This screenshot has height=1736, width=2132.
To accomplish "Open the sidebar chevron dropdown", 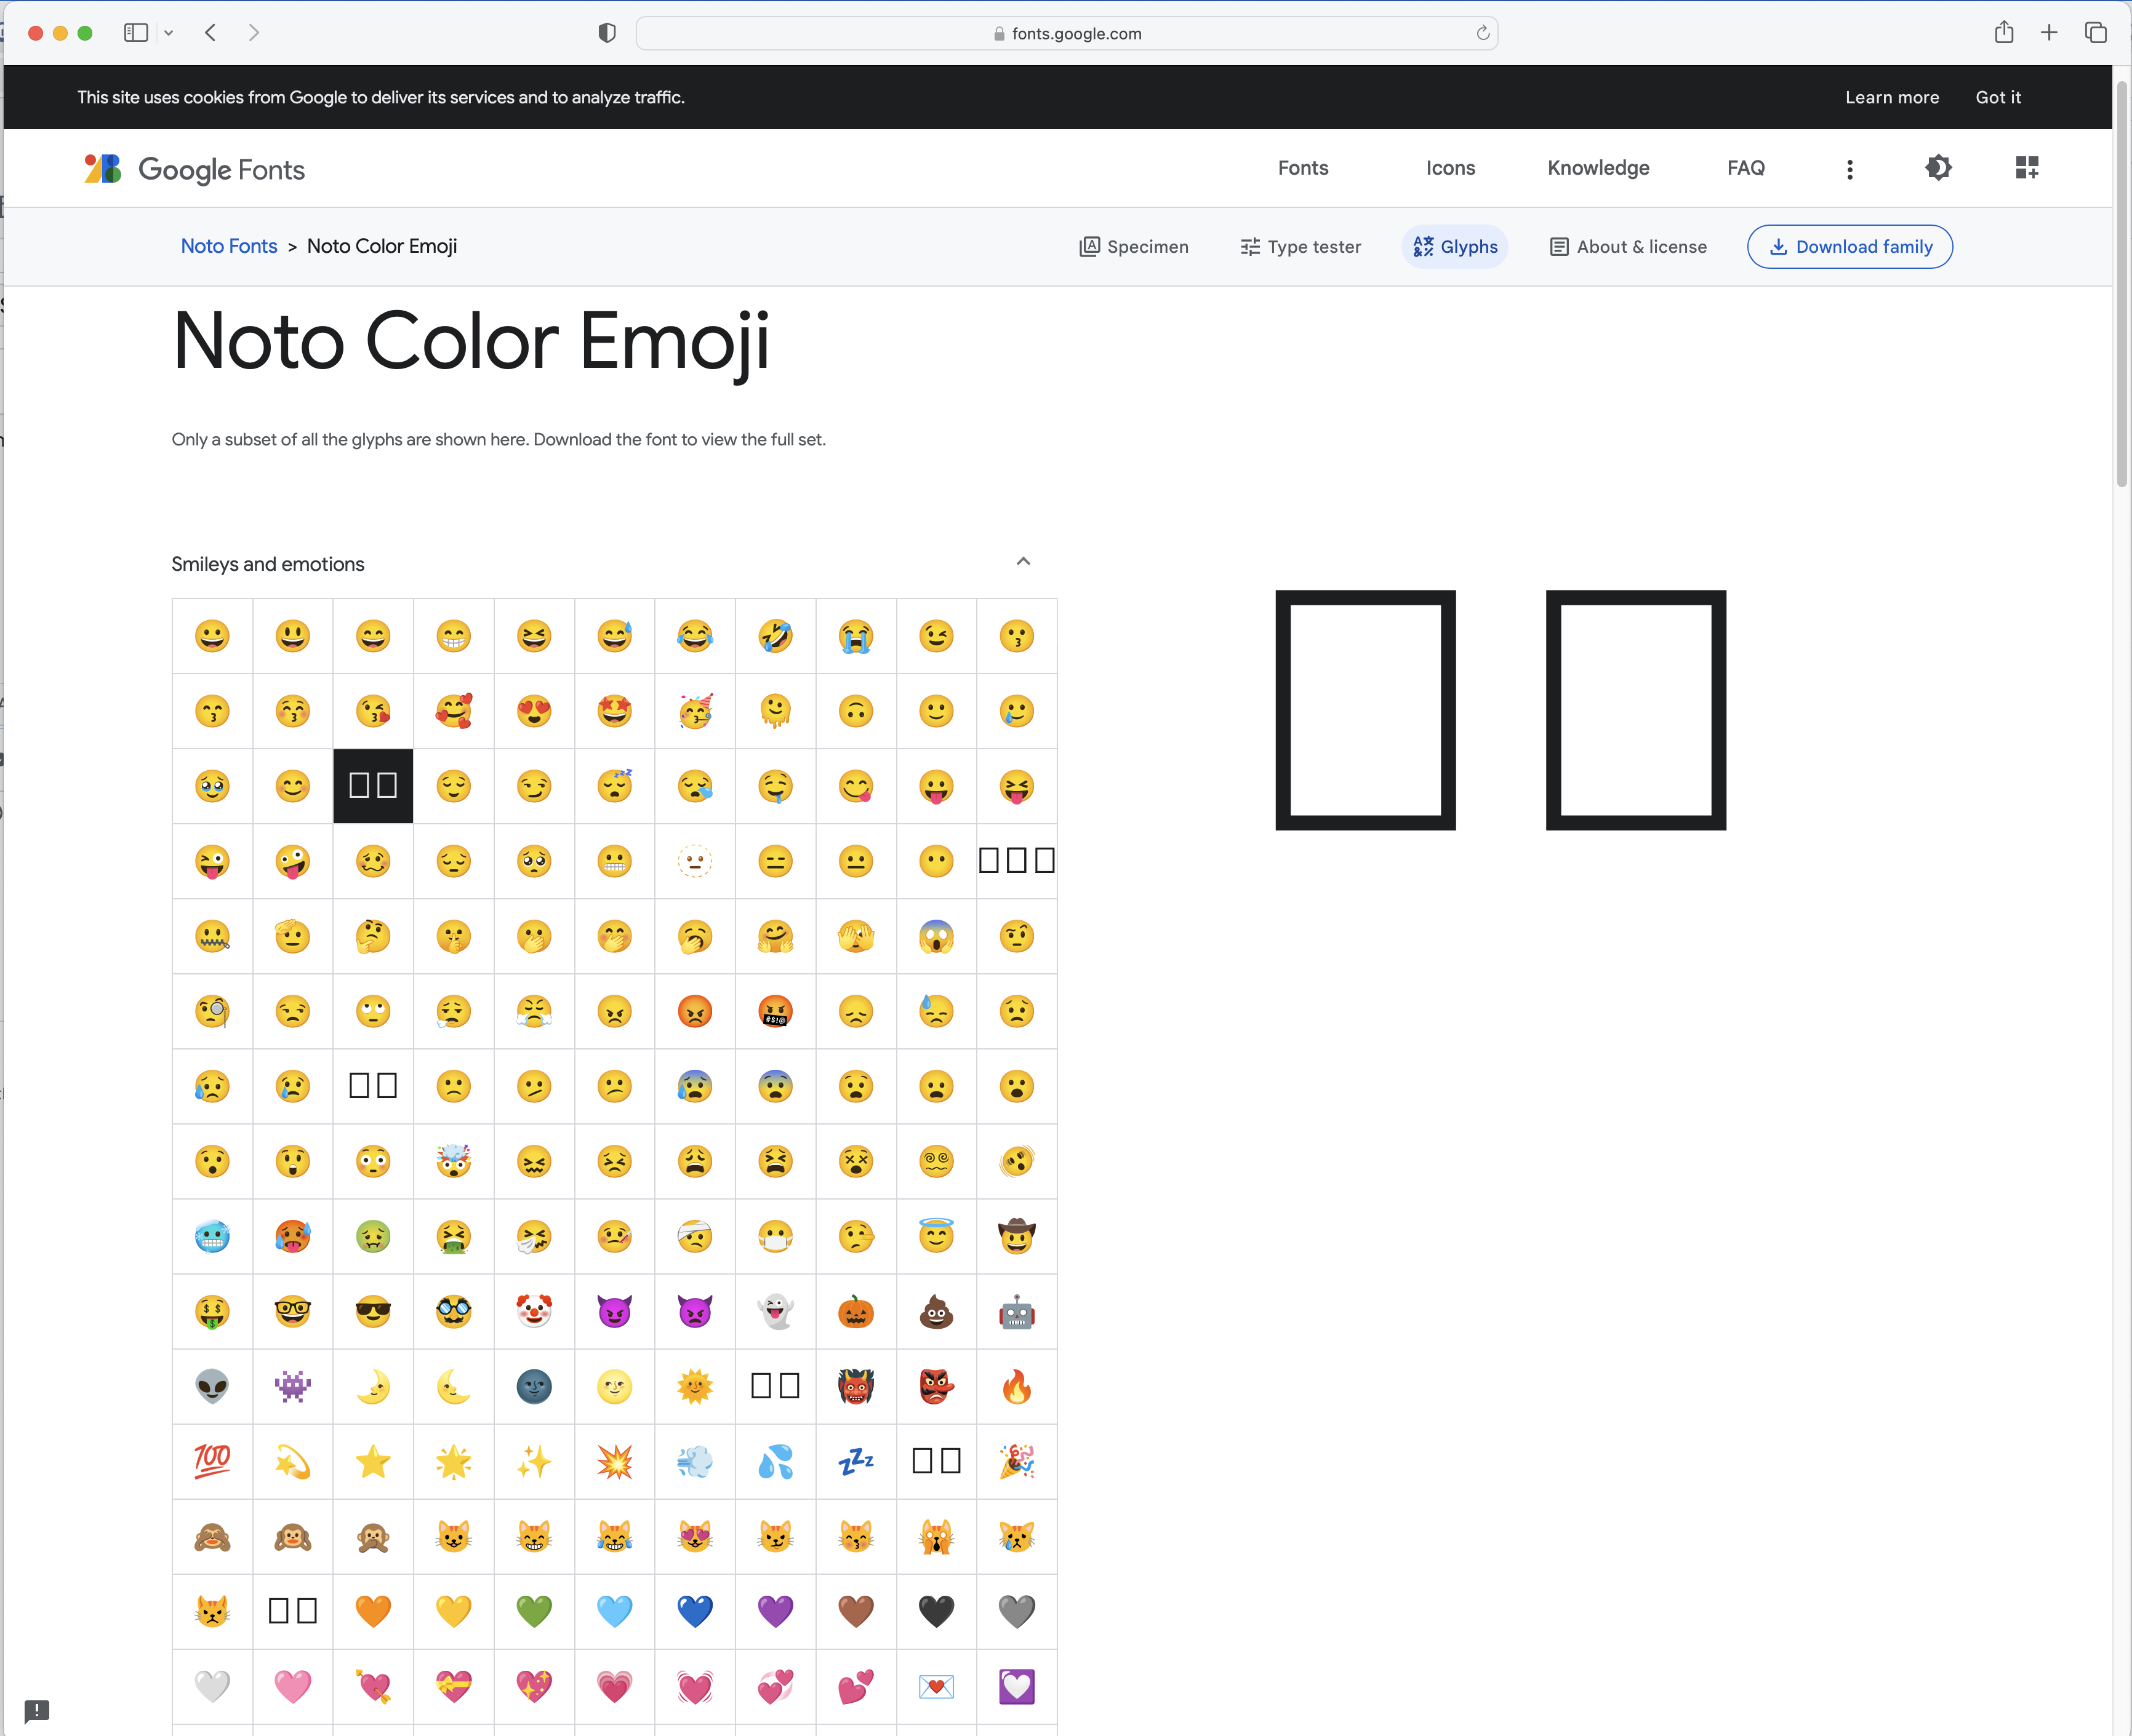I will point(168,32).
